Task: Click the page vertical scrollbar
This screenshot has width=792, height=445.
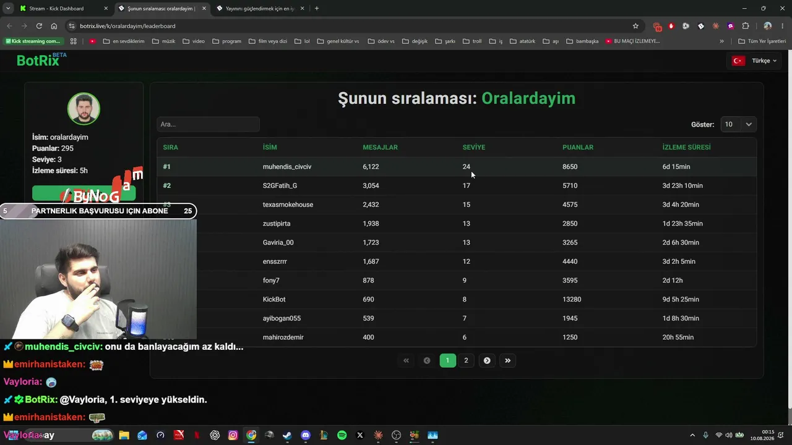Action: point(789,229)
